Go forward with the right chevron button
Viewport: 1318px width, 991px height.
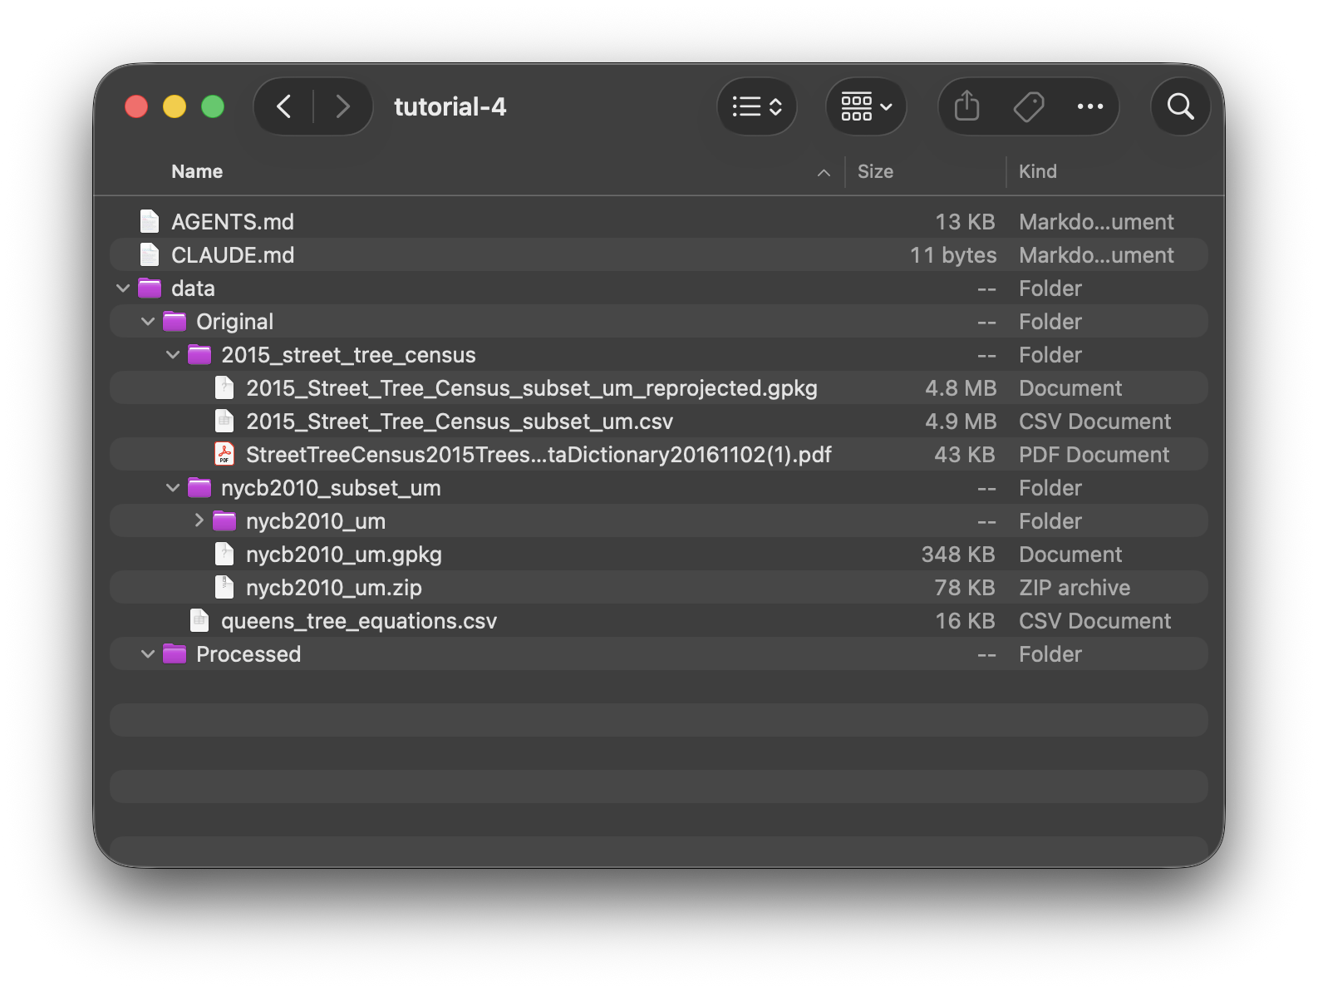tap(342, 106)
